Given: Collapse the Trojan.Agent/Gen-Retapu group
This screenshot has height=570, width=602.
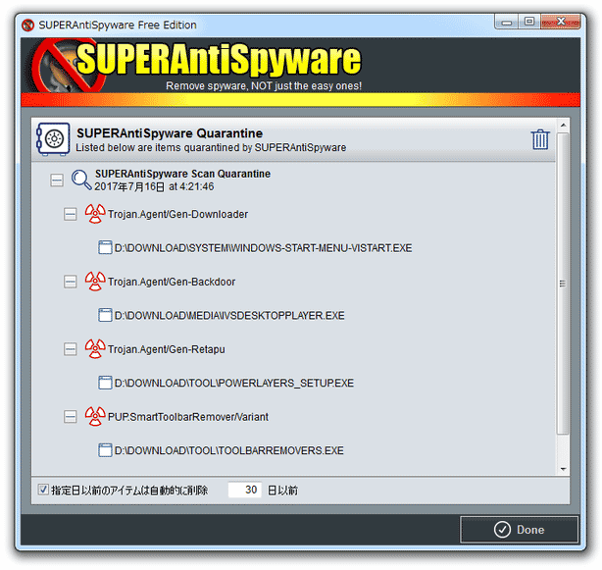Looking at the screenshot, I should [71, 349].
